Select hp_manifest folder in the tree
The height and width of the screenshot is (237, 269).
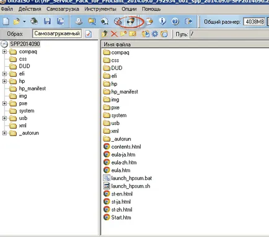click(32, 88)
